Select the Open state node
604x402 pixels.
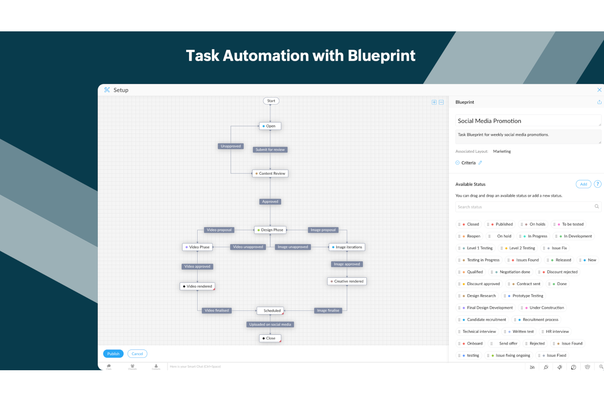pos(270,126)
